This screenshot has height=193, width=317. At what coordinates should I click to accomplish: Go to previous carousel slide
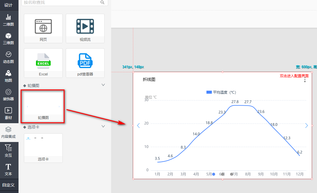point(138,126)
